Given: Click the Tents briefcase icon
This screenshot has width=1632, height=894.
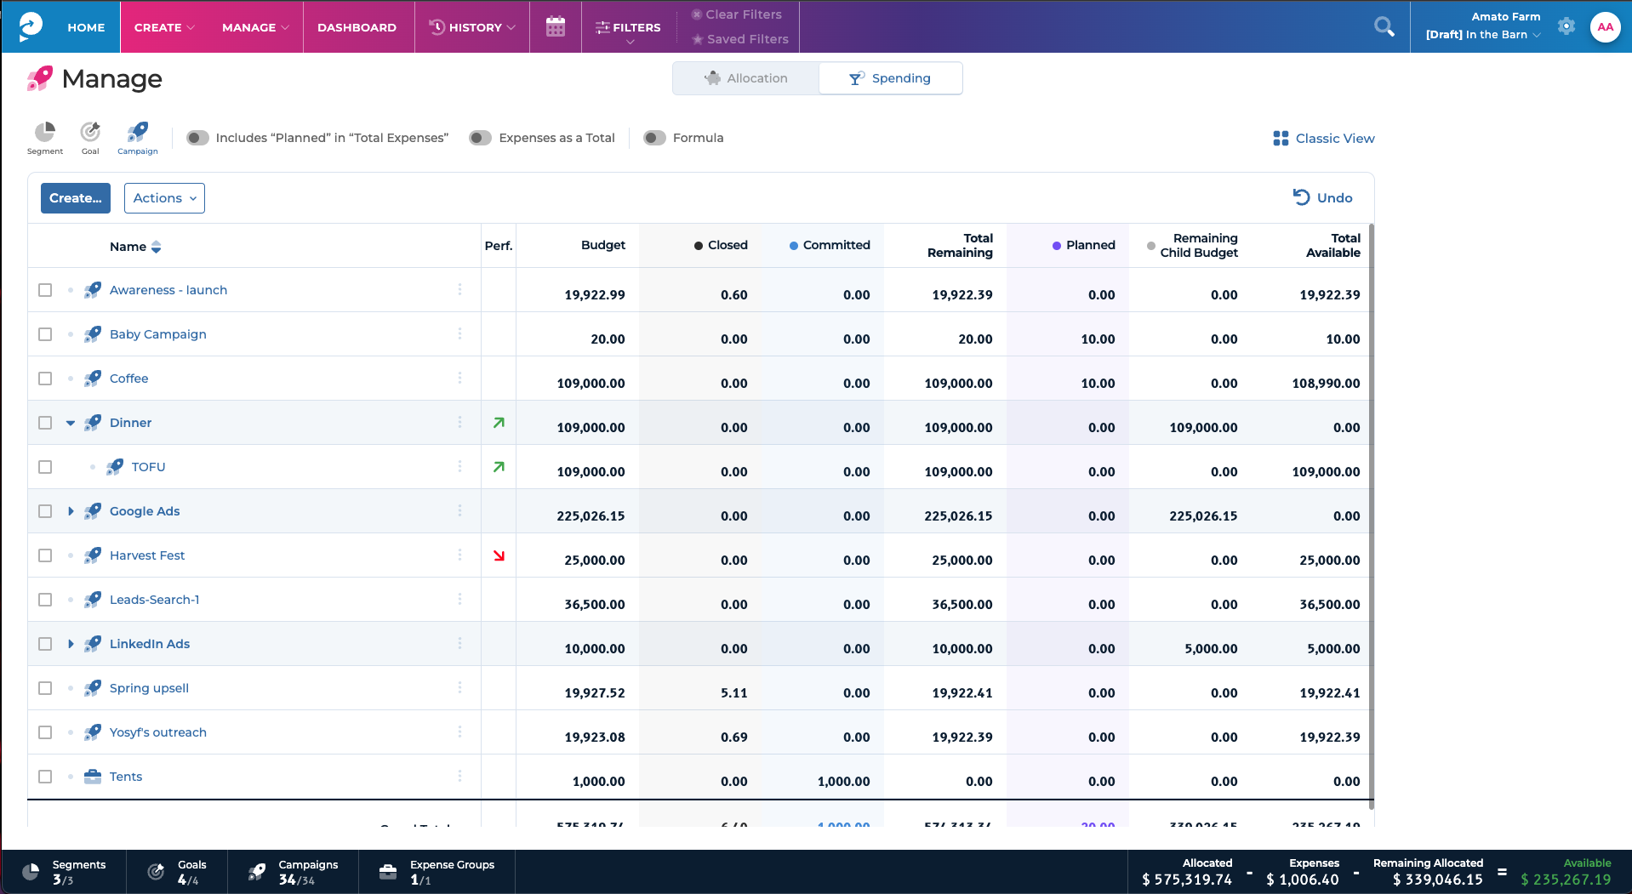Looking at the screenshot, I should pyautogui.click(x=93, y=776).
